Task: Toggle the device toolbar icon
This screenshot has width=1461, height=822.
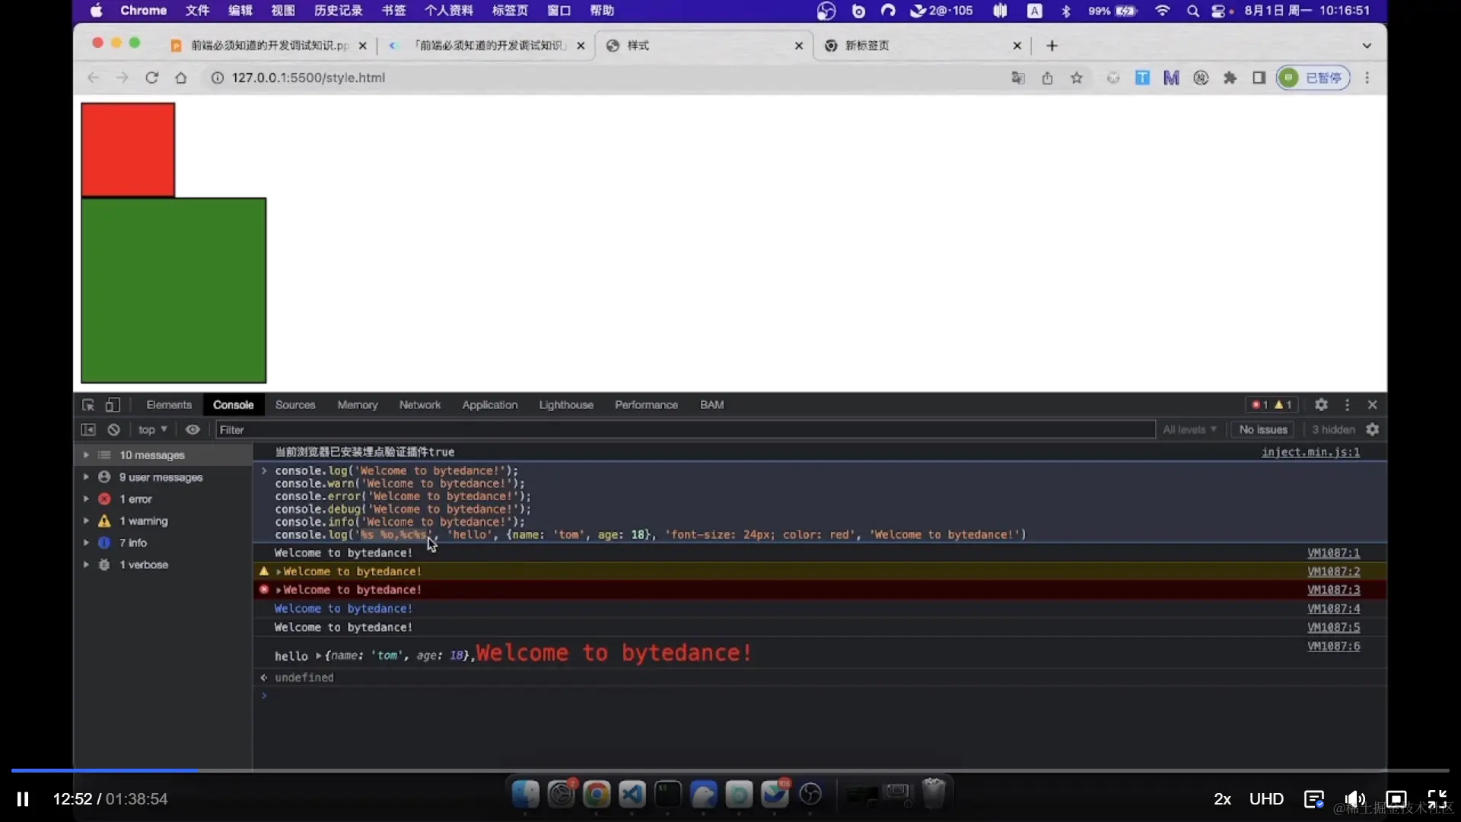Action: 113,405
